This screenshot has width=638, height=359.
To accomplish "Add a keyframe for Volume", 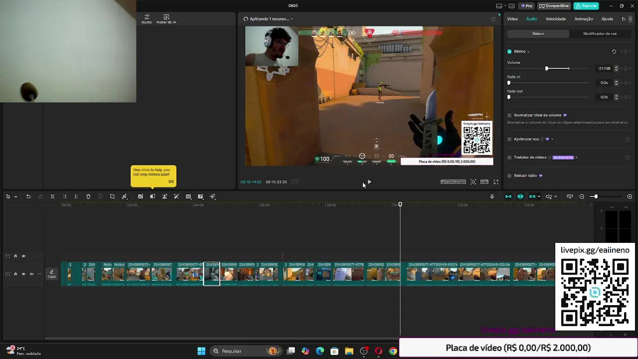I will [626, 68].
